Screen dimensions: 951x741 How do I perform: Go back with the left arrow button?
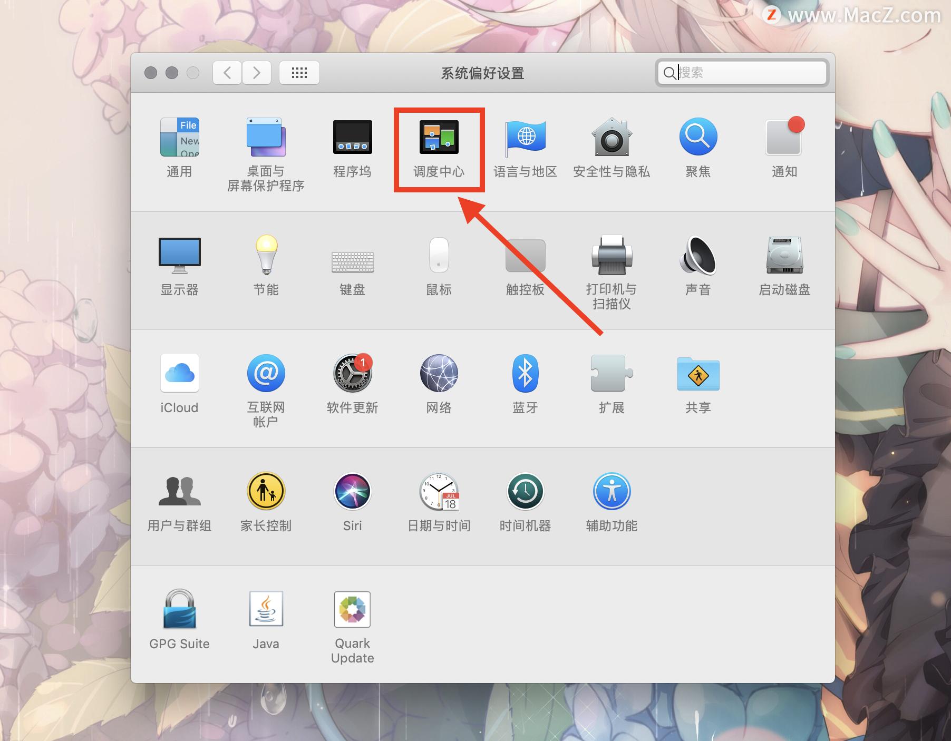pyautogui.click(x=227, y=73)
